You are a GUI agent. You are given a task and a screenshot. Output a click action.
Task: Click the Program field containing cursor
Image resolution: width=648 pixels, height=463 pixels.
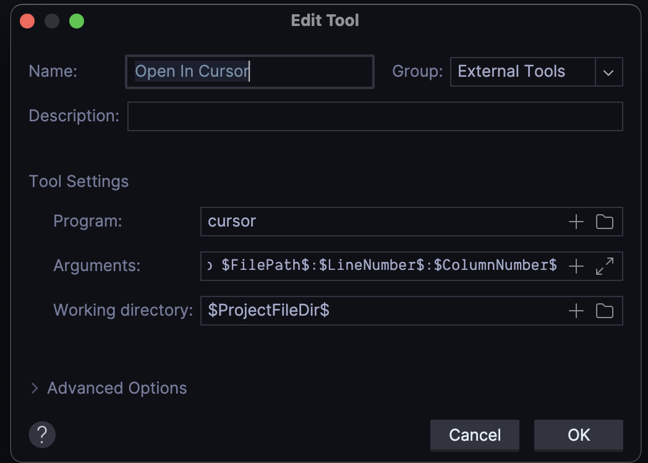point(380,222)
